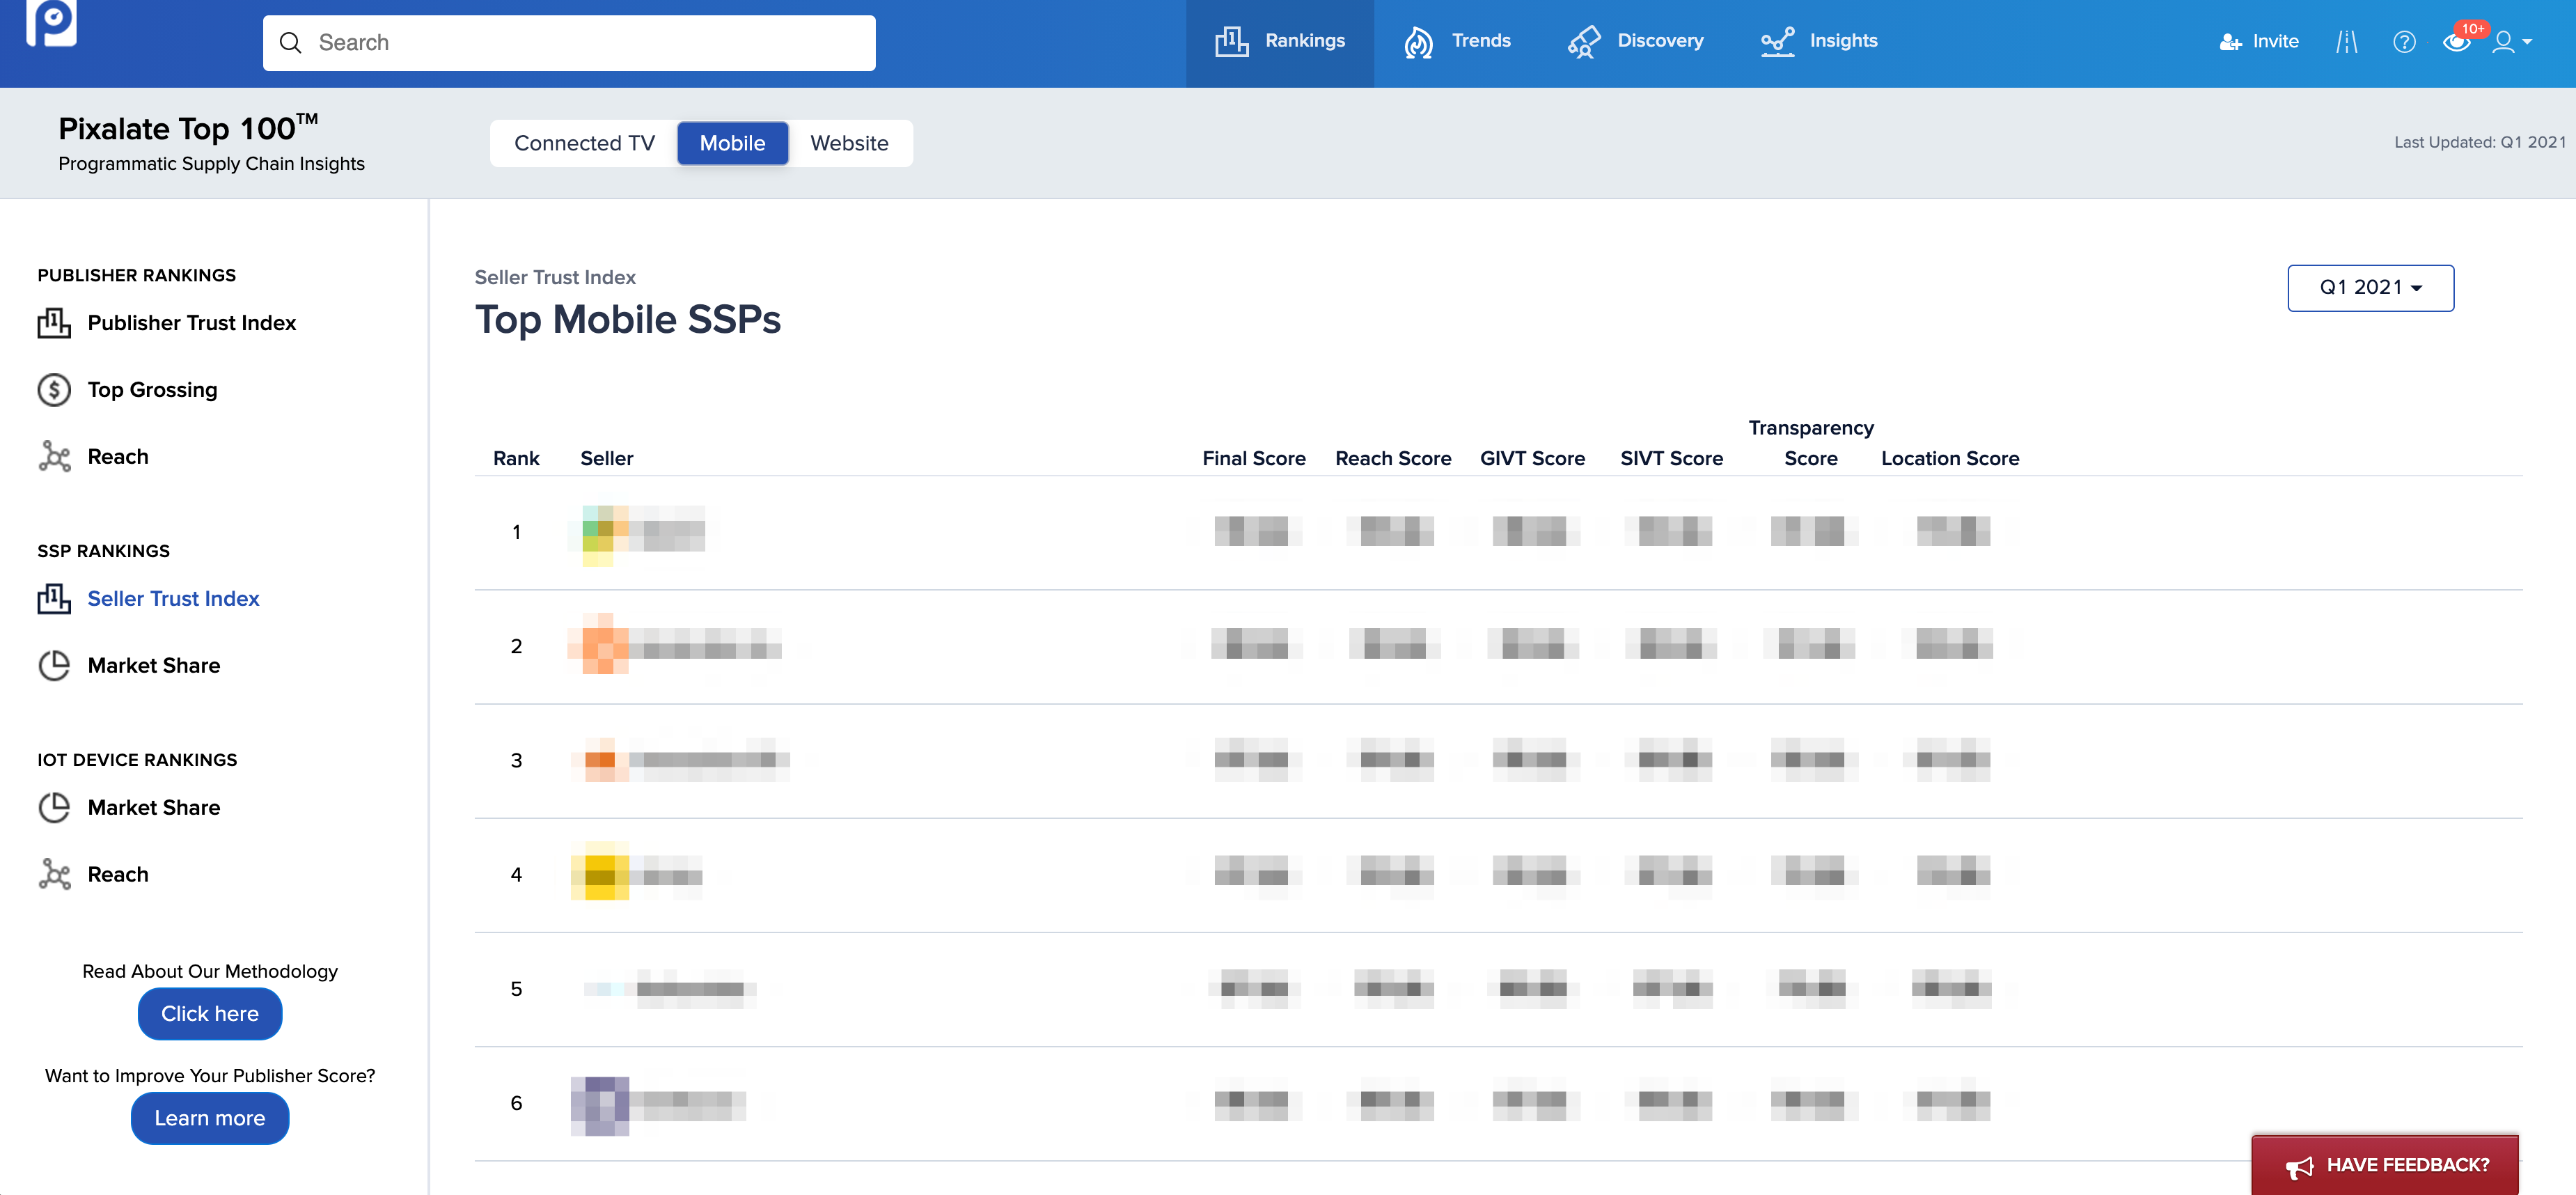Open the Seller Trust Index link
Viewport: 2576px width, 1195px height.
[173, 599]
